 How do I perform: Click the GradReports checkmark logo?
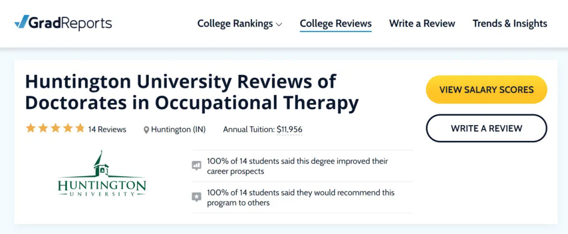click(22, 22)
